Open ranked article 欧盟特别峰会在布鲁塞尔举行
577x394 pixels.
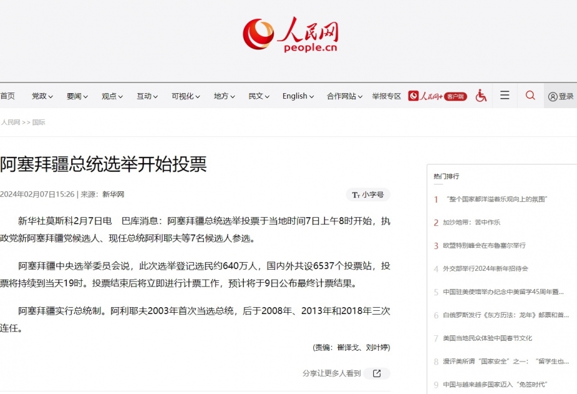[x=484, y=246]
